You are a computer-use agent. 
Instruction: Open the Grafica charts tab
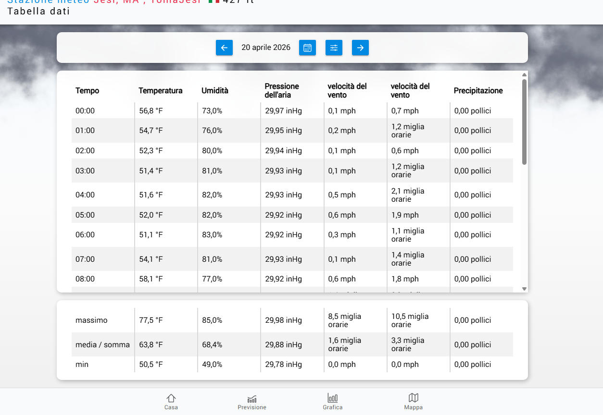click(332, 402)
